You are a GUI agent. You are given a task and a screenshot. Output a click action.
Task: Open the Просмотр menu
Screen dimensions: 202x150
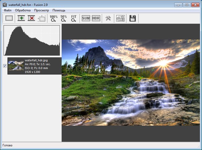[41, 10]
